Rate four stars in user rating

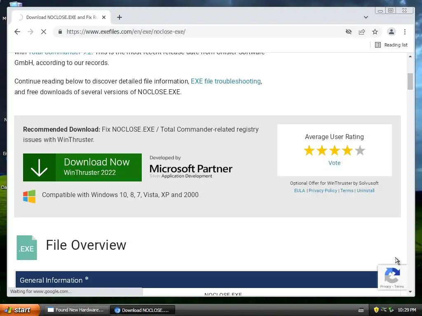pyautogui.click(x=347, y=151)
